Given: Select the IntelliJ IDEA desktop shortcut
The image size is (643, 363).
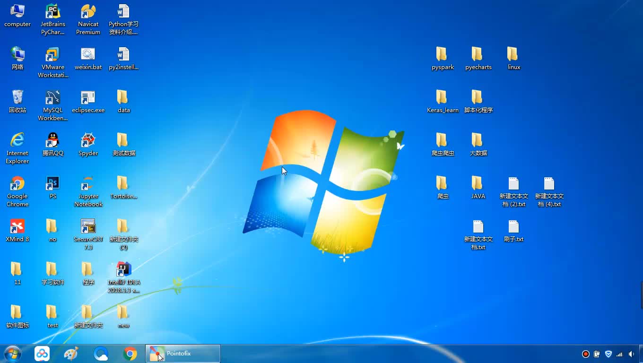Looking at the screenshot, I should coord(123,270).
